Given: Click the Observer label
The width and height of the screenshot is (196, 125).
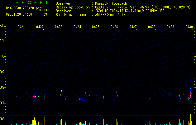Looking at the screenshot, I should [x=63, y=3].
